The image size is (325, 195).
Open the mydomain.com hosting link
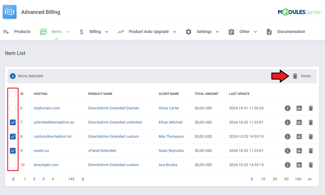pyautogui.click(x=47, y=108)
